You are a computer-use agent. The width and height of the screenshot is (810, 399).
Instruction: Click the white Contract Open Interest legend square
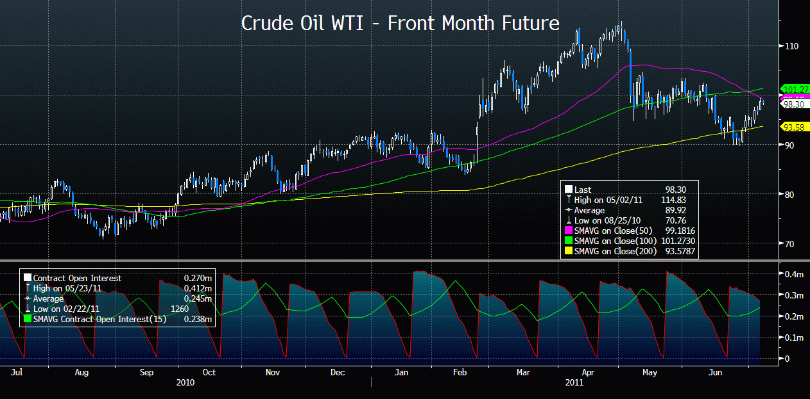click(27, 279)
